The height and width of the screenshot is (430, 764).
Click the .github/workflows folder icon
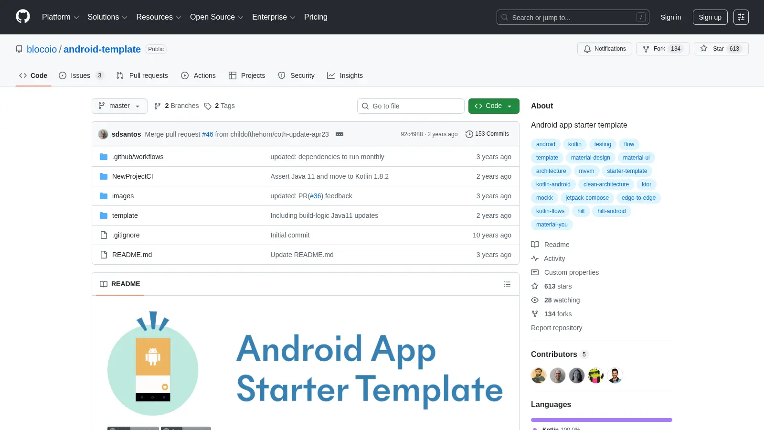click(x=104, y=157)
